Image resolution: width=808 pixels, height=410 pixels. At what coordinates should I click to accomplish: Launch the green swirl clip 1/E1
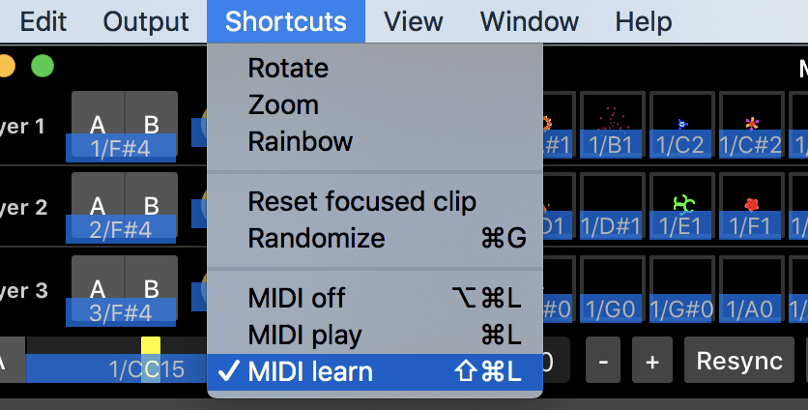[682, 205]
